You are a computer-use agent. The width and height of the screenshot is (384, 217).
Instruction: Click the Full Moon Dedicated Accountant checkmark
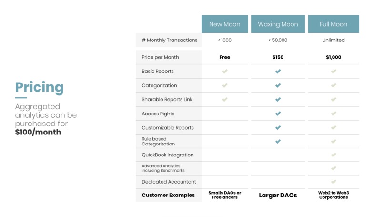point(333,182)
